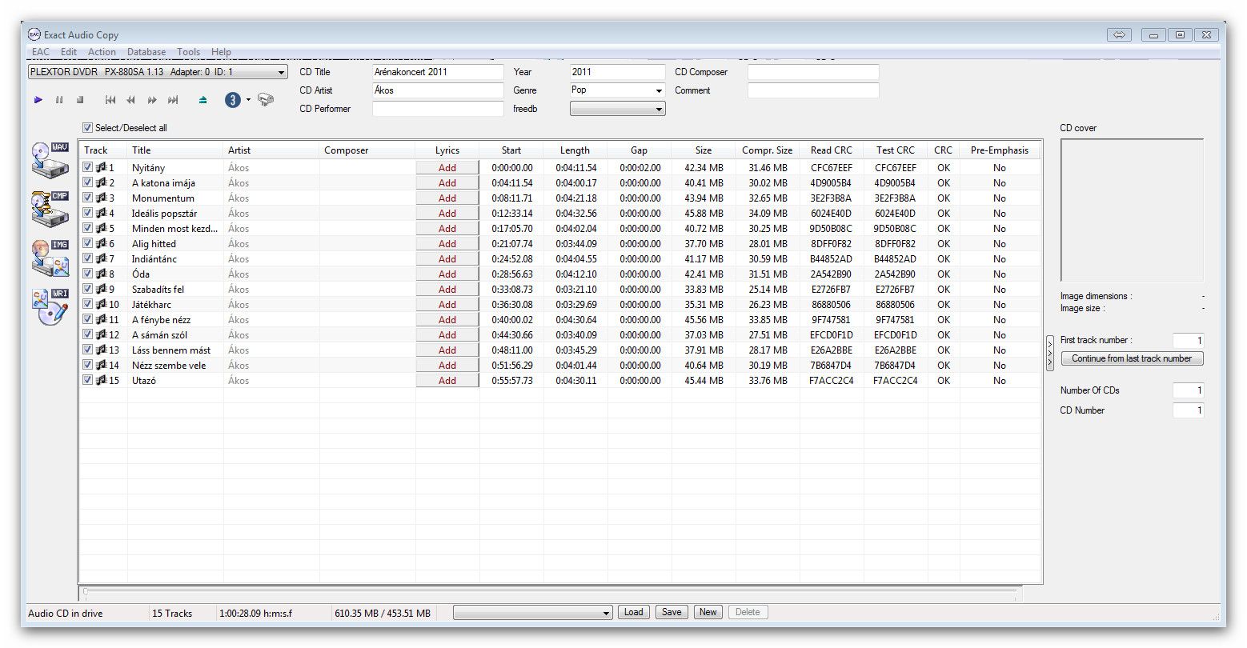Click music note icon of track 9
1247x648 pixels.
click(x=101, y=290)
